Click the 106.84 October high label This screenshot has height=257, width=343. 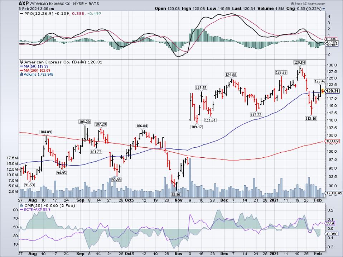point(142,126)
